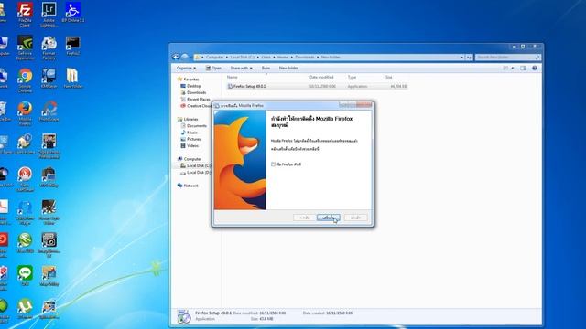Image resolution: width=586 pixels, height=329 pixels.
Task: Toggle the Explorer preview pane icon
Action: point(523,68)
